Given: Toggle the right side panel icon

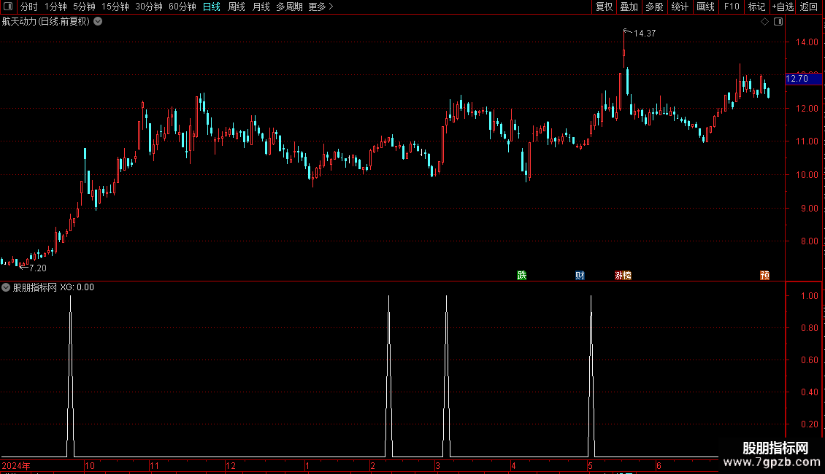Looking at the screenshot, I should [x=778, y=22].
